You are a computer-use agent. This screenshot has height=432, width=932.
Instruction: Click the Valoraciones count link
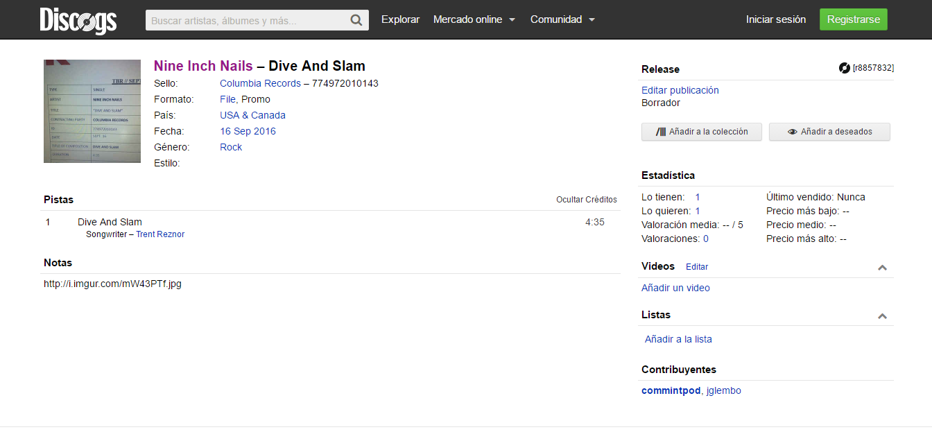706,239
